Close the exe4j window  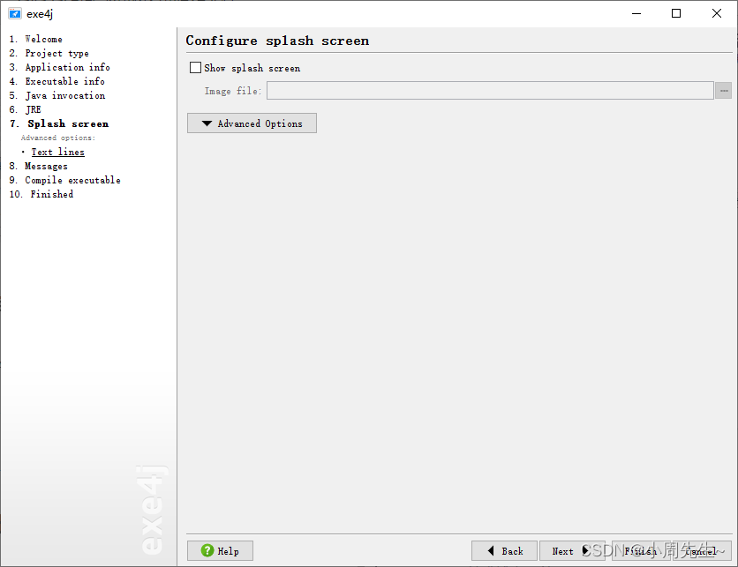pos(716,13)
